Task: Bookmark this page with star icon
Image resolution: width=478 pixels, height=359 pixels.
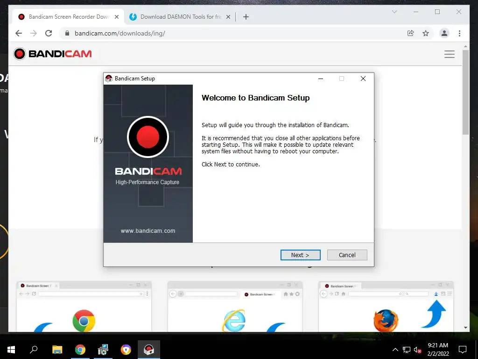Action: [426, 33]
